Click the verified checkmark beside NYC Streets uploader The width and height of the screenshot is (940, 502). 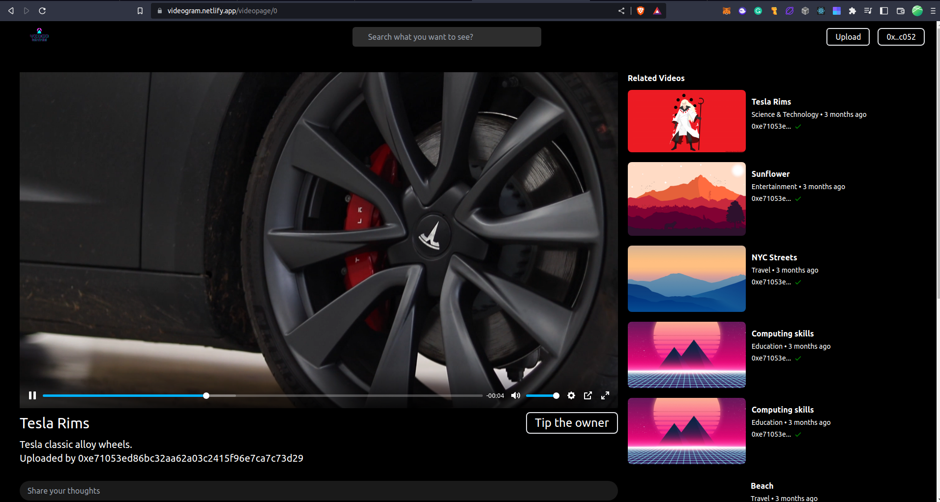[798, 282]
